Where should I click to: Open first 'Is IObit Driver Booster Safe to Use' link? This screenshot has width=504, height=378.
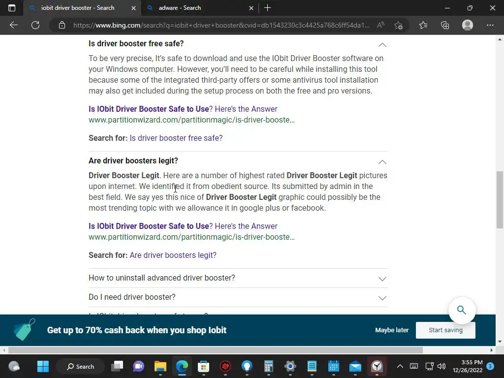[183, 109]
